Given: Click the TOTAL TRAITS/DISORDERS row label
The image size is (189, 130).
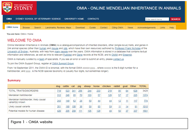Looking at the screenshot, I should click(x=23, y=91).
